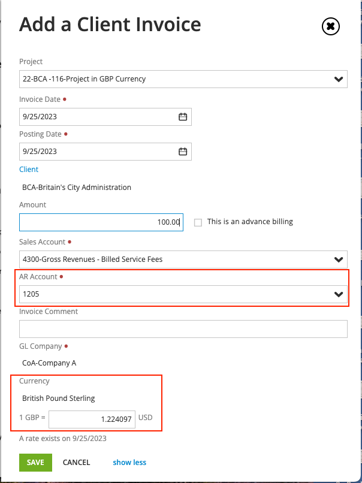Click the Invoice Date text box
The image size is (362, 483).
(96, 116)
